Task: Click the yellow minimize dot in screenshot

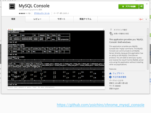Action: (x=11, y=30)
